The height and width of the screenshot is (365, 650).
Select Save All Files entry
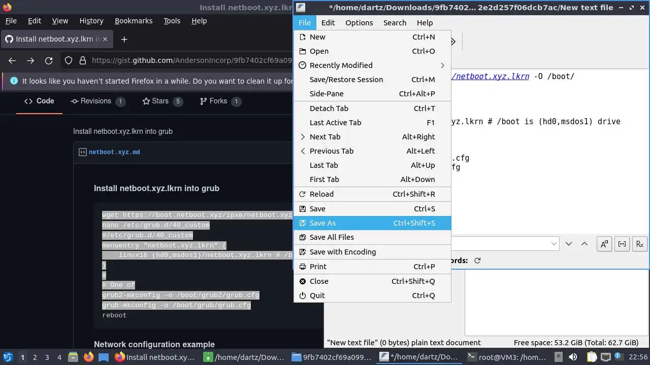[372, 237]
